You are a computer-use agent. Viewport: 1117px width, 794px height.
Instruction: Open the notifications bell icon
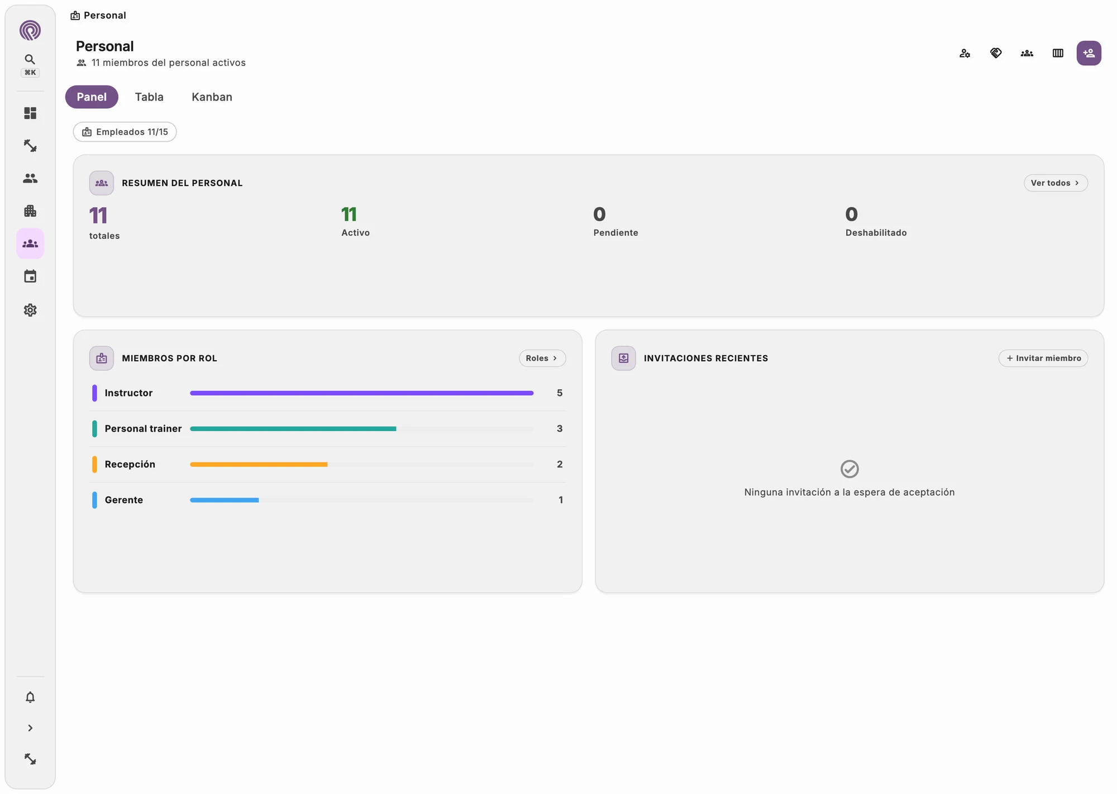click(x=30, y=697)
